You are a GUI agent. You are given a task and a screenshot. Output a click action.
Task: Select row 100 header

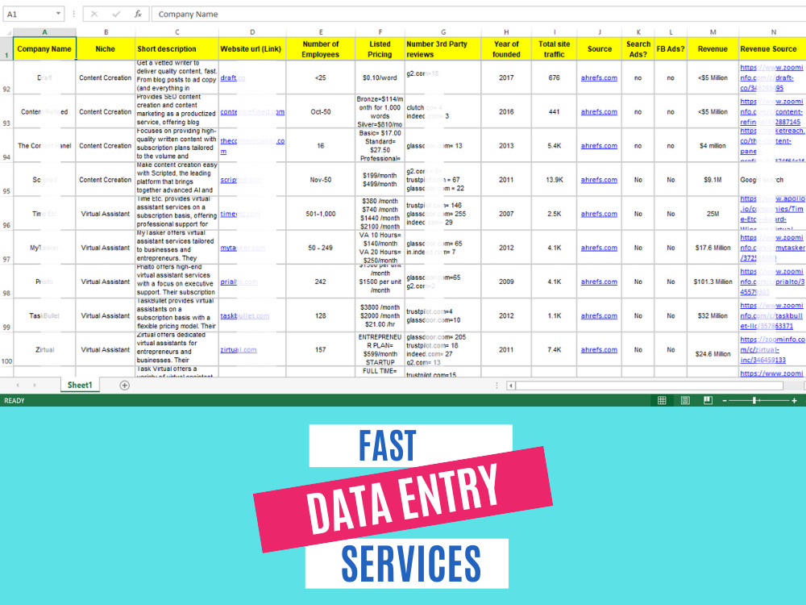[x=6, y=349]
